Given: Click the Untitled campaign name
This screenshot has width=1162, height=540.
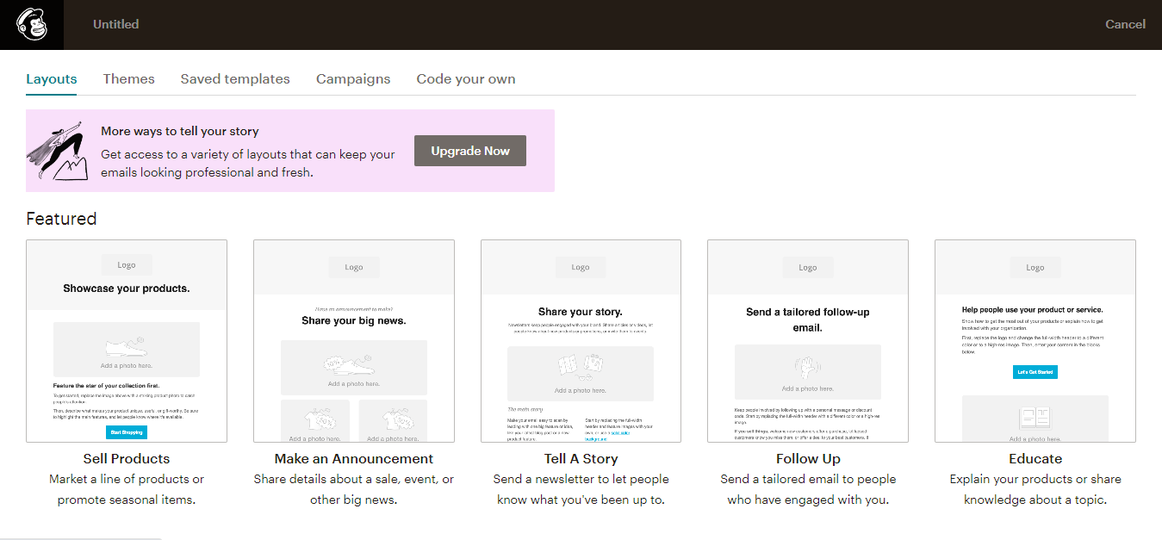Looking at the screenshot, I should coord(116,24).
